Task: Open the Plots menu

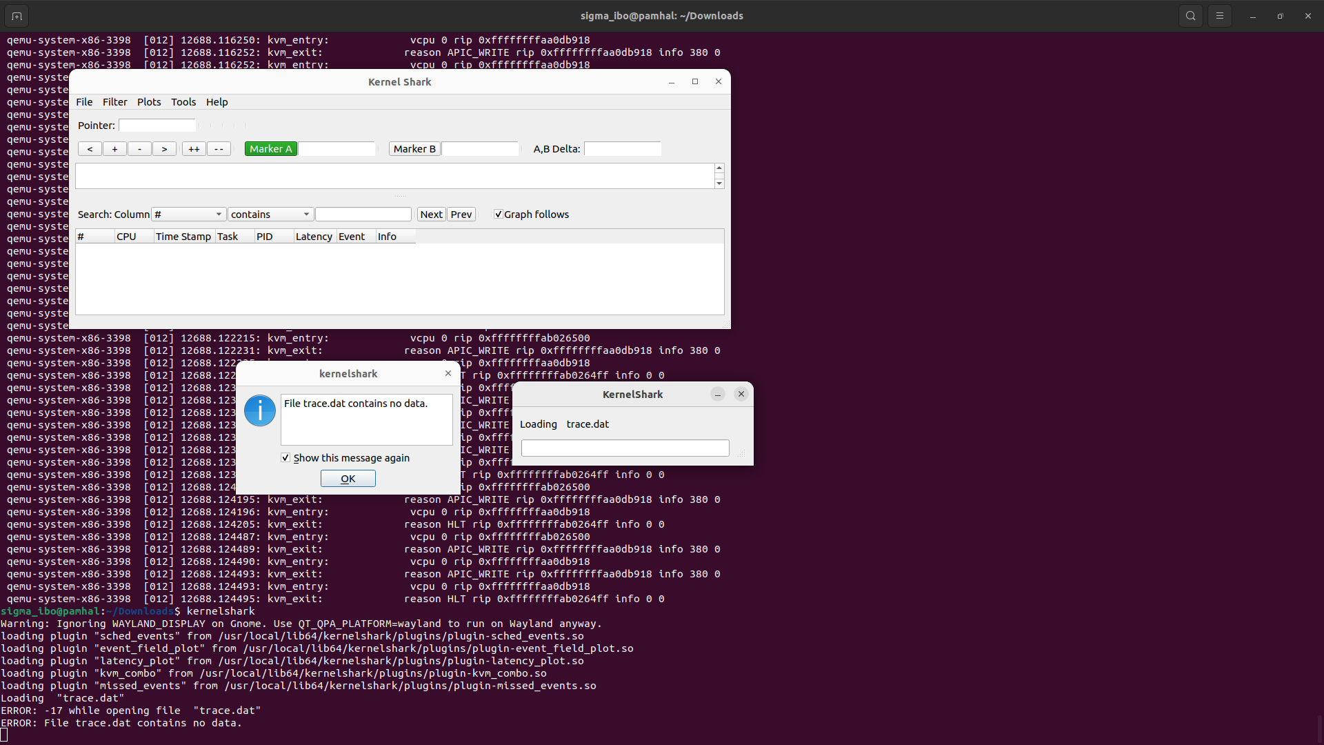Action: pyautogui.click(x=149, y=102)
